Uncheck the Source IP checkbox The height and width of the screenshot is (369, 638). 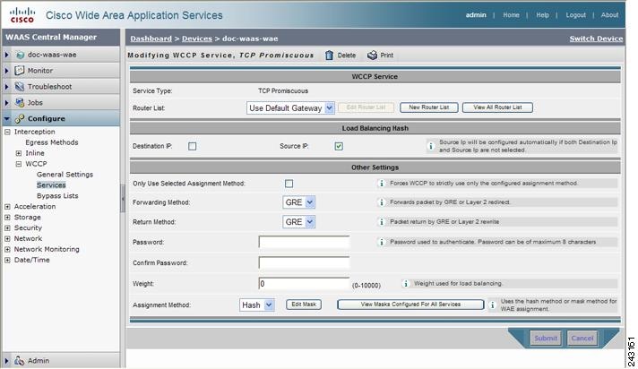(x=339, y=146)
